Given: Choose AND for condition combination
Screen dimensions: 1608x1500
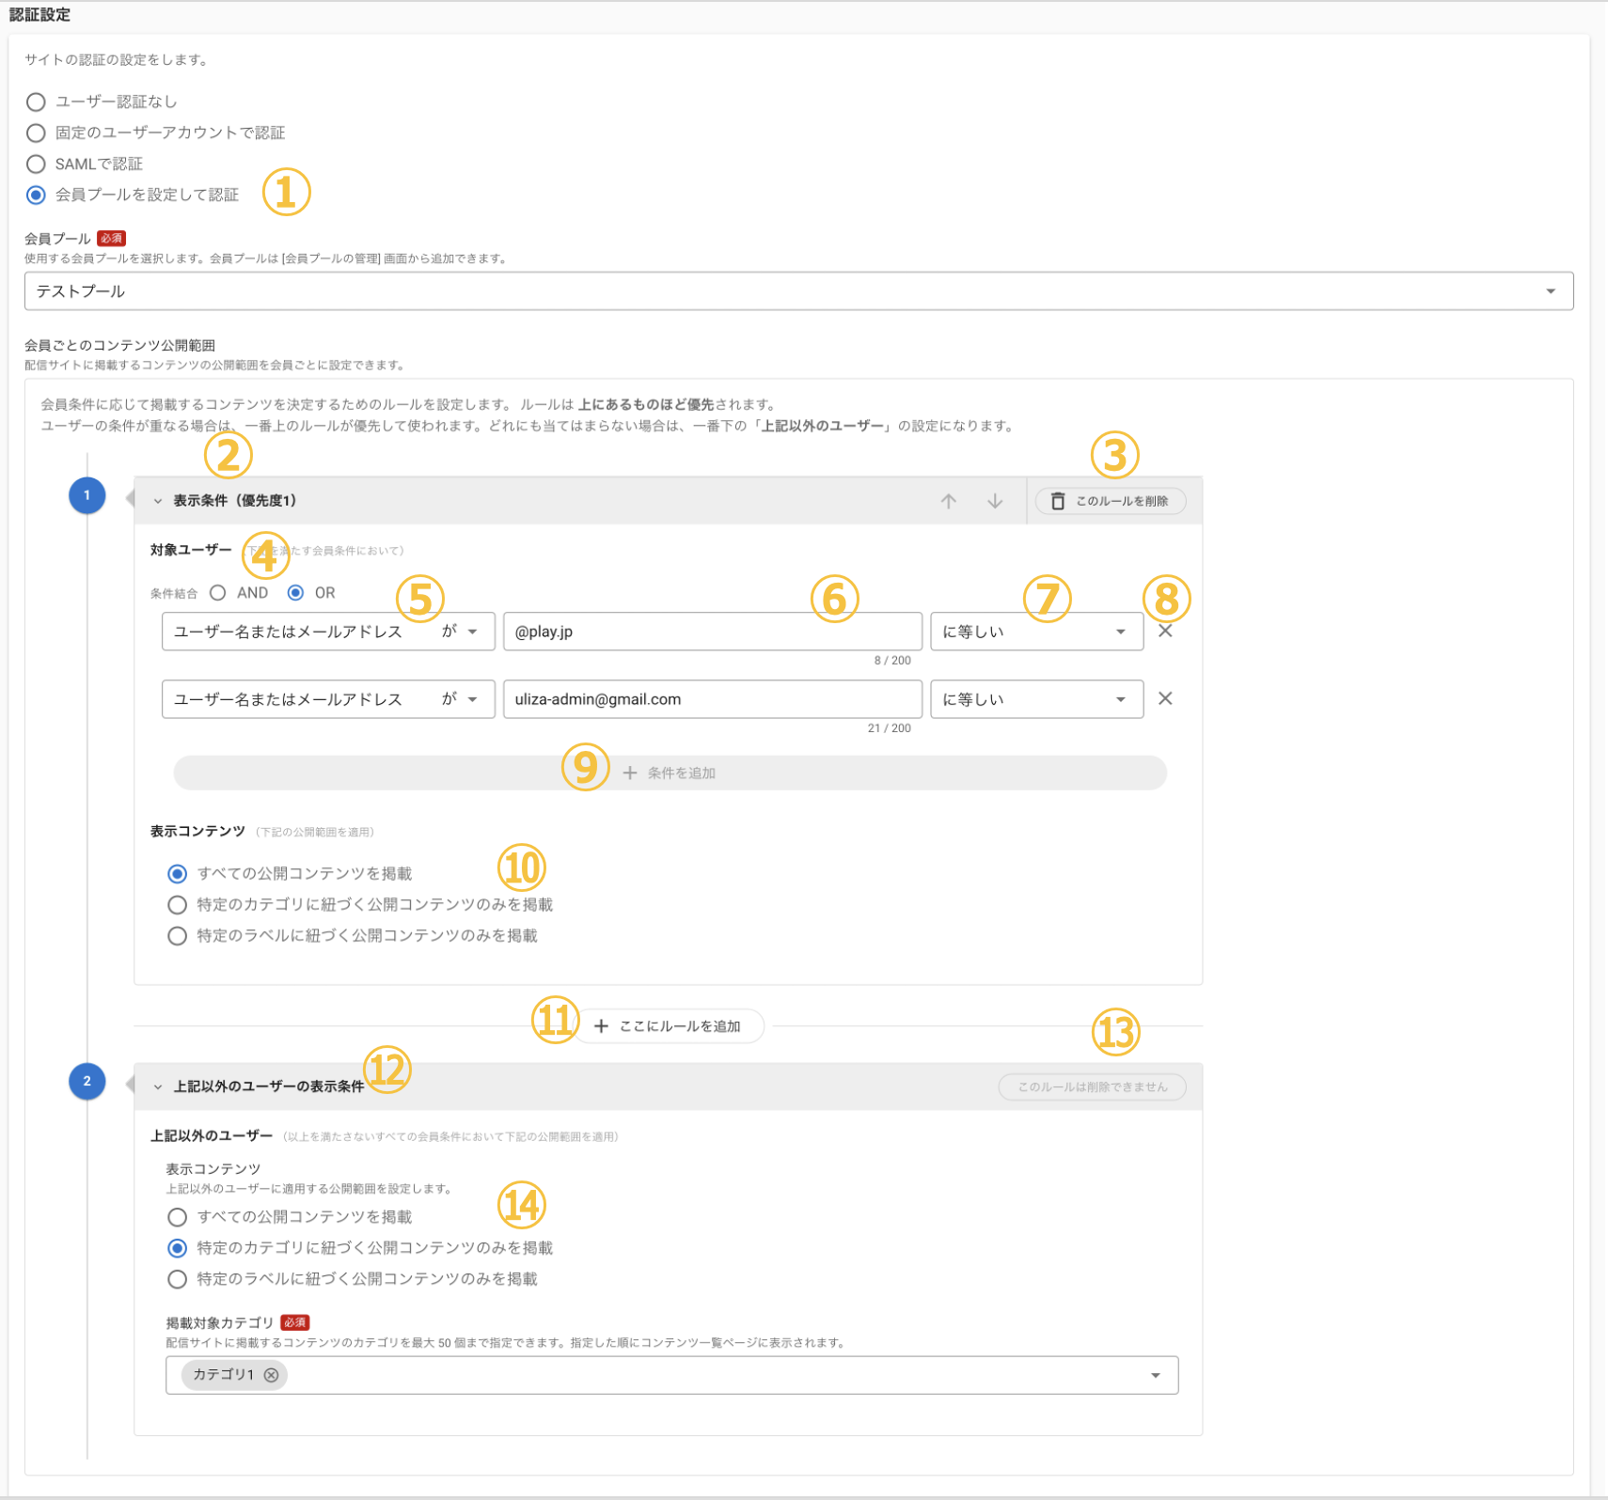Looking at the screenshot, I should tap(218, 593).
